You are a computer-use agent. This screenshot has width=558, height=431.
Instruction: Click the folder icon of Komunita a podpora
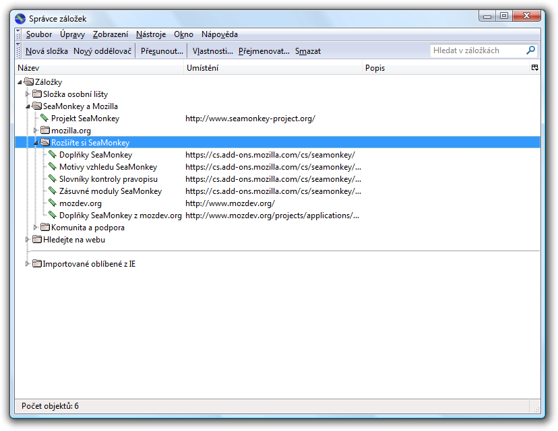coord(45,228)
